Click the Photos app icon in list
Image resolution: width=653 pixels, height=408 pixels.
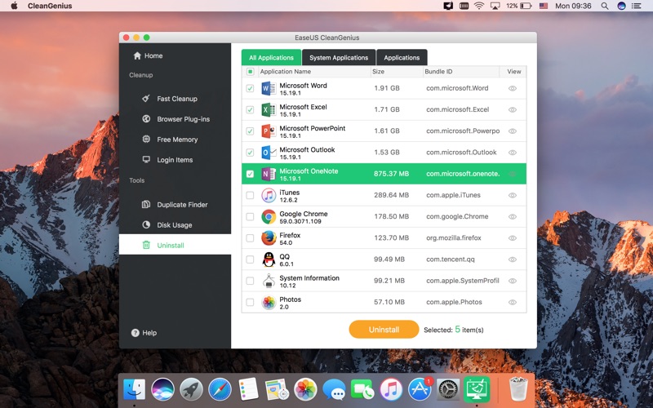click(x=269, y=302)
